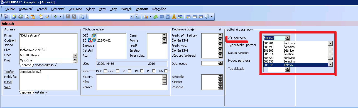Click the brush cleanup toolbar icon
358x108 pixels.
click(x=48, y=17)
